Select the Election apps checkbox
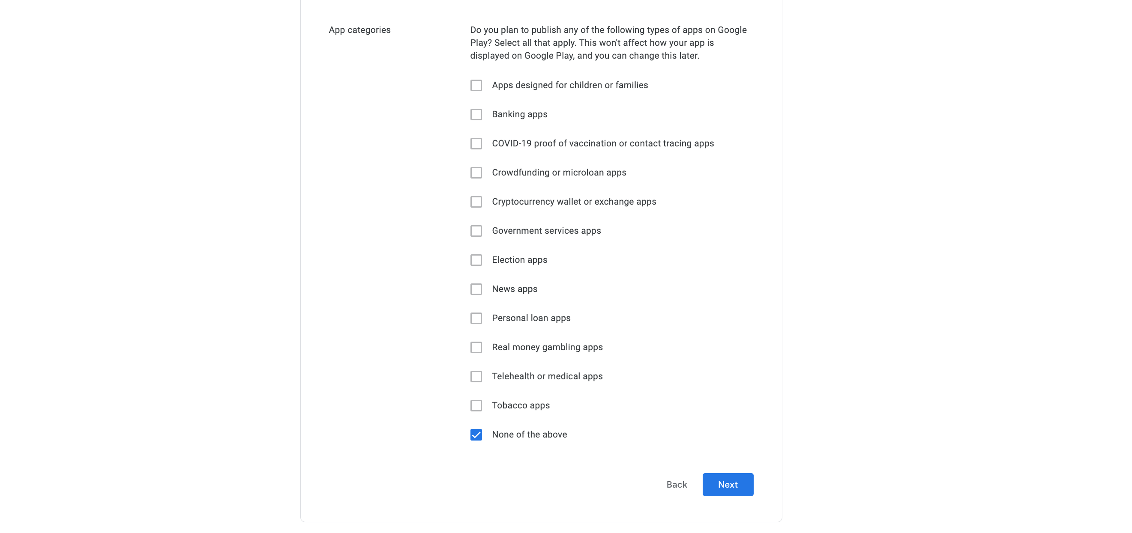This screenshot has height=533, width=1132. click(x=476, y=260)
